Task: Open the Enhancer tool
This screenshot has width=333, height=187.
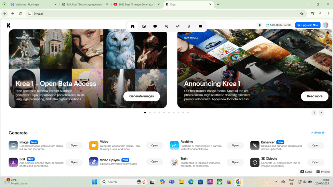Action: tap(315, 145)
